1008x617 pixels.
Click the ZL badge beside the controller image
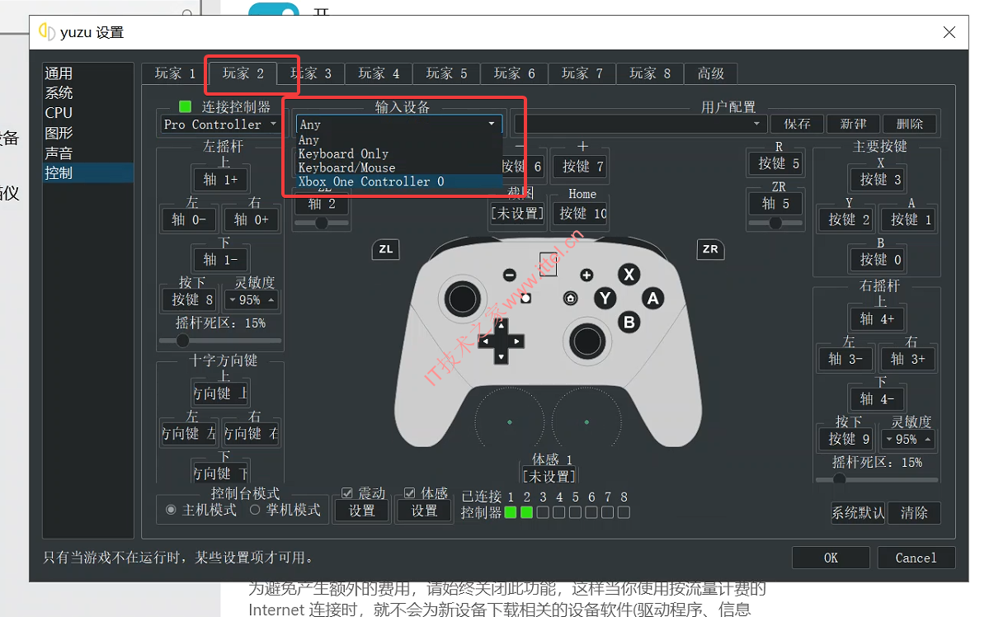pyautogui.click(x=385, y=249)
